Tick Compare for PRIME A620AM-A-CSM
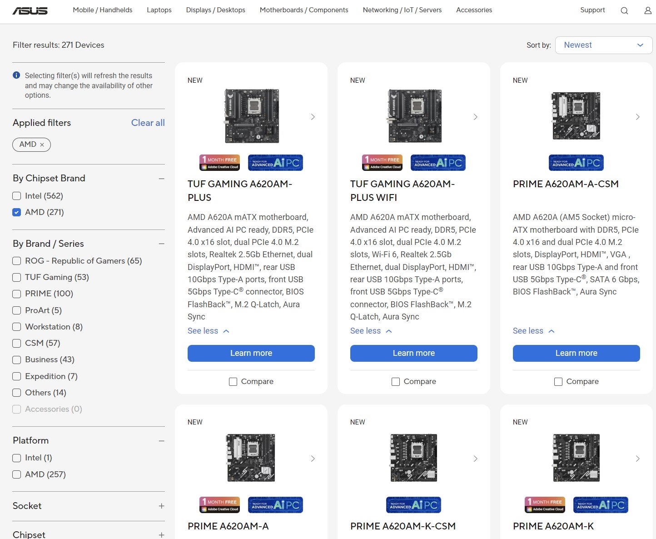656x539 pixels. click(558, 382)
